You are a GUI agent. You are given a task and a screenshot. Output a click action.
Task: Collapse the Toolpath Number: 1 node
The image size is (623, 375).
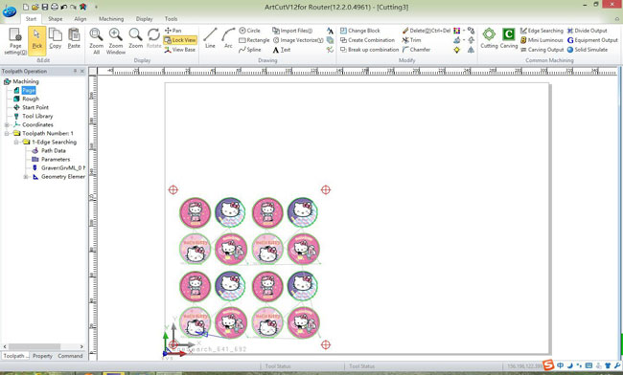pos(7,134)
